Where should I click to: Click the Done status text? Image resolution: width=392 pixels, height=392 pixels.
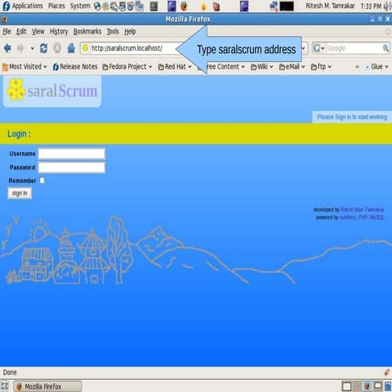point(10,372)
